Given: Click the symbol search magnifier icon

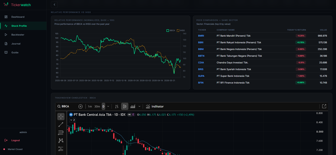Looking at the screenshot, I should coord(59,106).
